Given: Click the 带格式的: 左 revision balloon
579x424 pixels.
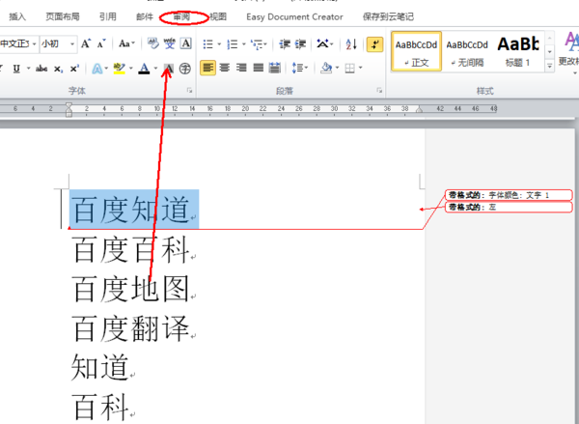Looking at the screenshot, I should pyautogui.click(x=509, y=207).
